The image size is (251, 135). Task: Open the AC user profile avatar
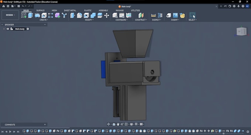[x=247, y=6]
